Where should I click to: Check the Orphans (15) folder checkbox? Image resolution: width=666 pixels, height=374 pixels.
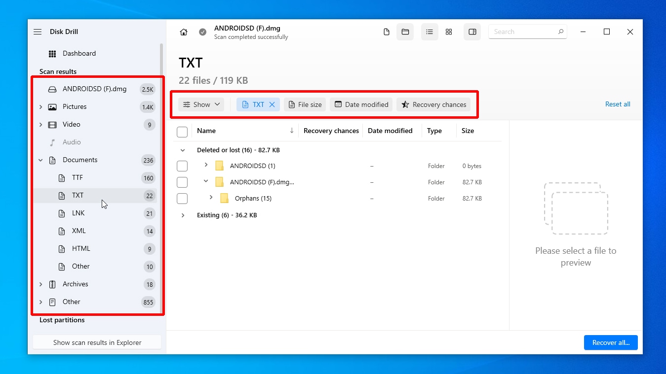click(x=182, y=199)
